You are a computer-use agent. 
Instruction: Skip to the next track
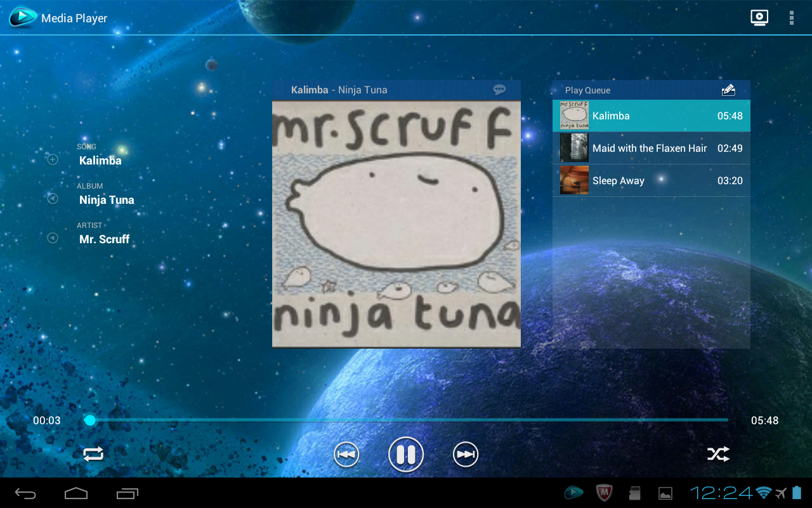click(x=466, y=455)
